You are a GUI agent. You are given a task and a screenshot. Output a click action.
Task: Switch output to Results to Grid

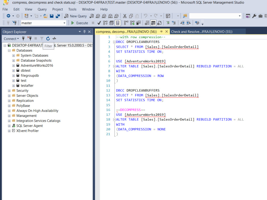[153, 23]
